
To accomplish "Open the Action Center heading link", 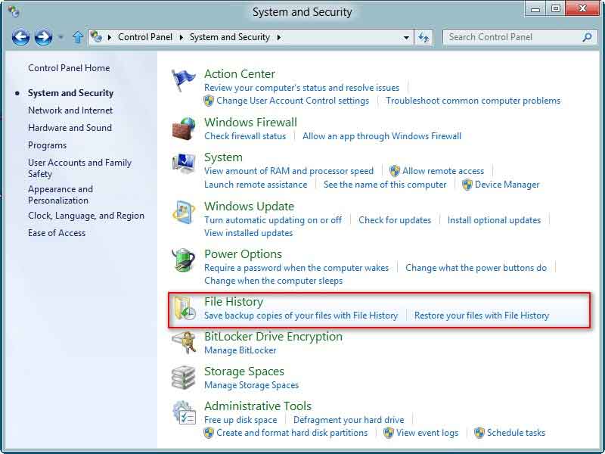I will click(240, 73).
